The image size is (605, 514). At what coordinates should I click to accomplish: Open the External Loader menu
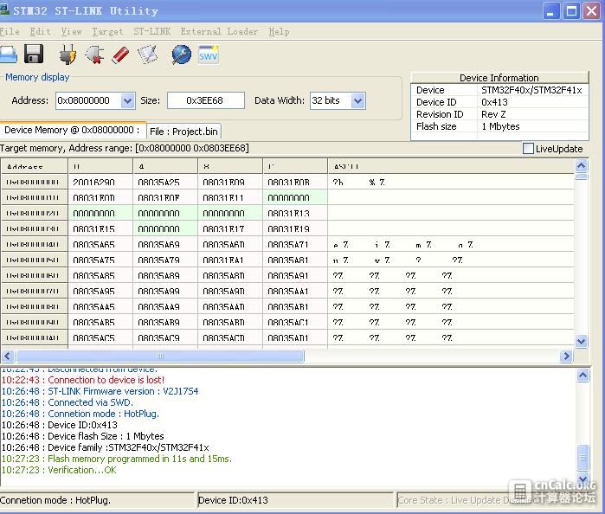pos(219,32)
